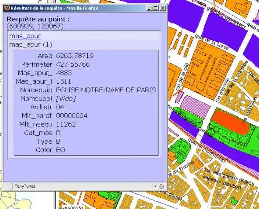Click the Firefox icon in the title bar

(x=7, y=8)
